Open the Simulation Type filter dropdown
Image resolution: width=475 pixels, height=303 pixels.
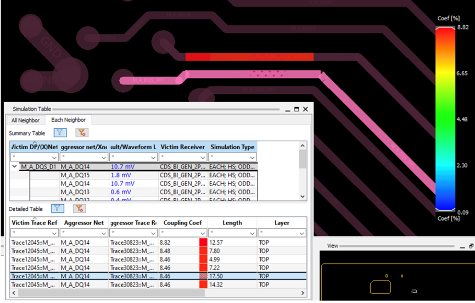252,158
